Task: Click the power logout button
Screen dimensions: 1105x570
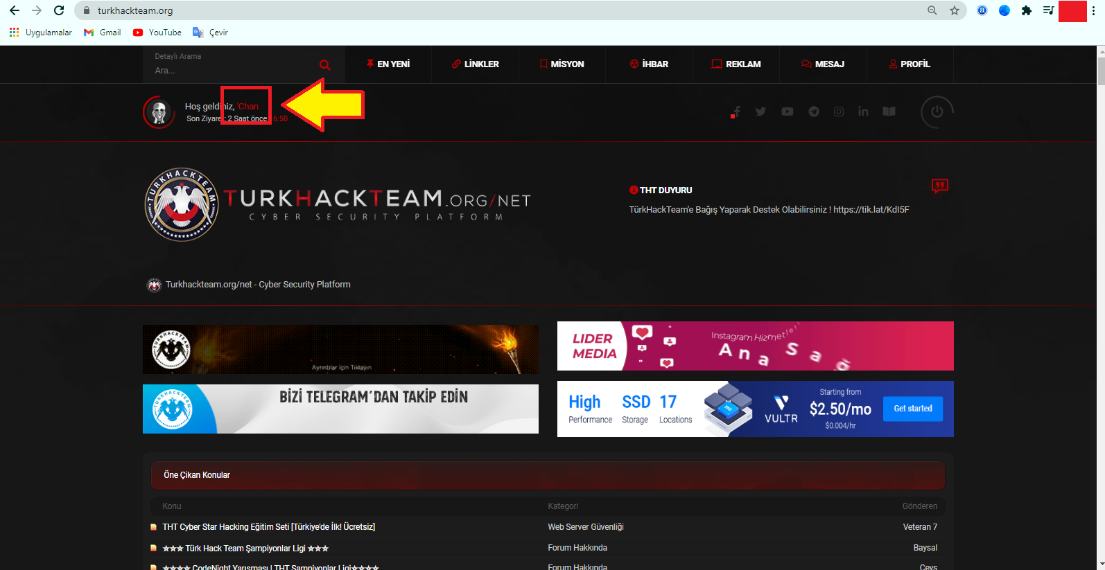Action: click(937, 112)
